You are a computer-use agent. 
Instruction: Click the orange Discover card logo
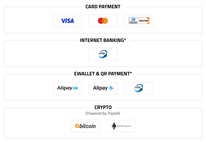tap(144, 21)
